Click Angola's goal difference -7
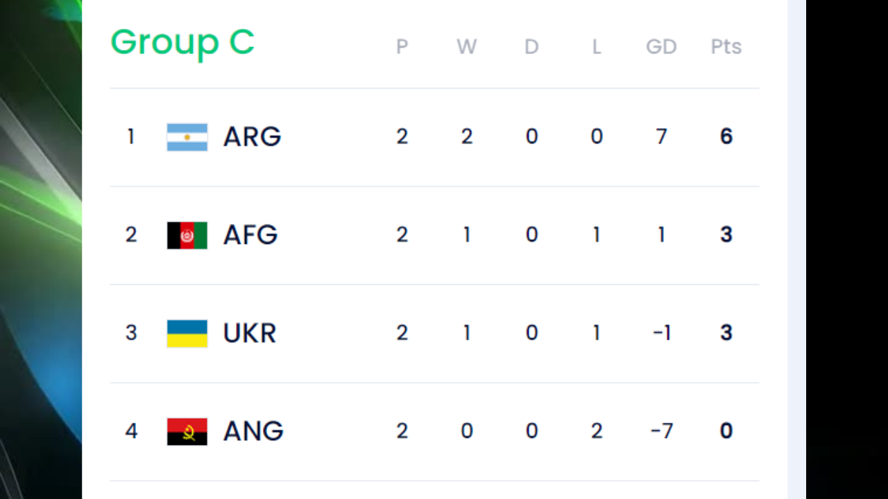The height and width of the screenshot is (499, 888). [x=662, y=431]
